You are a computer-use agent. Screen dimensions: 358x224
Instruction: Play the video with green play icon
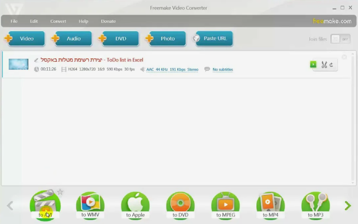(313, 64)
